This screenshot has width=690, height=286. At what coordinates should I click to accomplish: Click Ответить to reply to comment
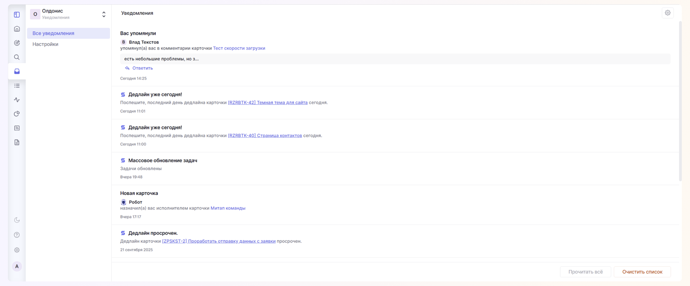pyautogui.click(x=142, y=68)
